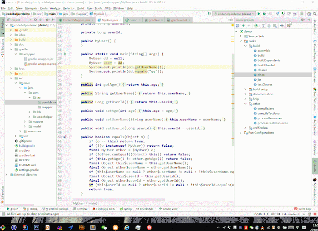Image resolution: width=318 pixels, height=231 pixels.
Task: Click the Debug bug icon in toolbar
Action: click(264, 14)
